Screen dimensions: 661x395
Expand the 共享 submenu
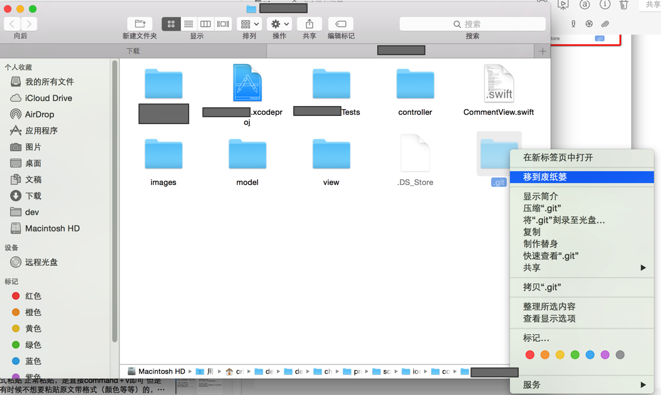click(582, 268)
